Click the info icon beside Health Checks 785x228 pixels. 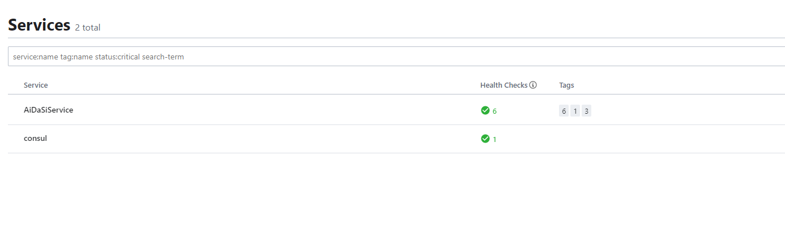point(533,85)
